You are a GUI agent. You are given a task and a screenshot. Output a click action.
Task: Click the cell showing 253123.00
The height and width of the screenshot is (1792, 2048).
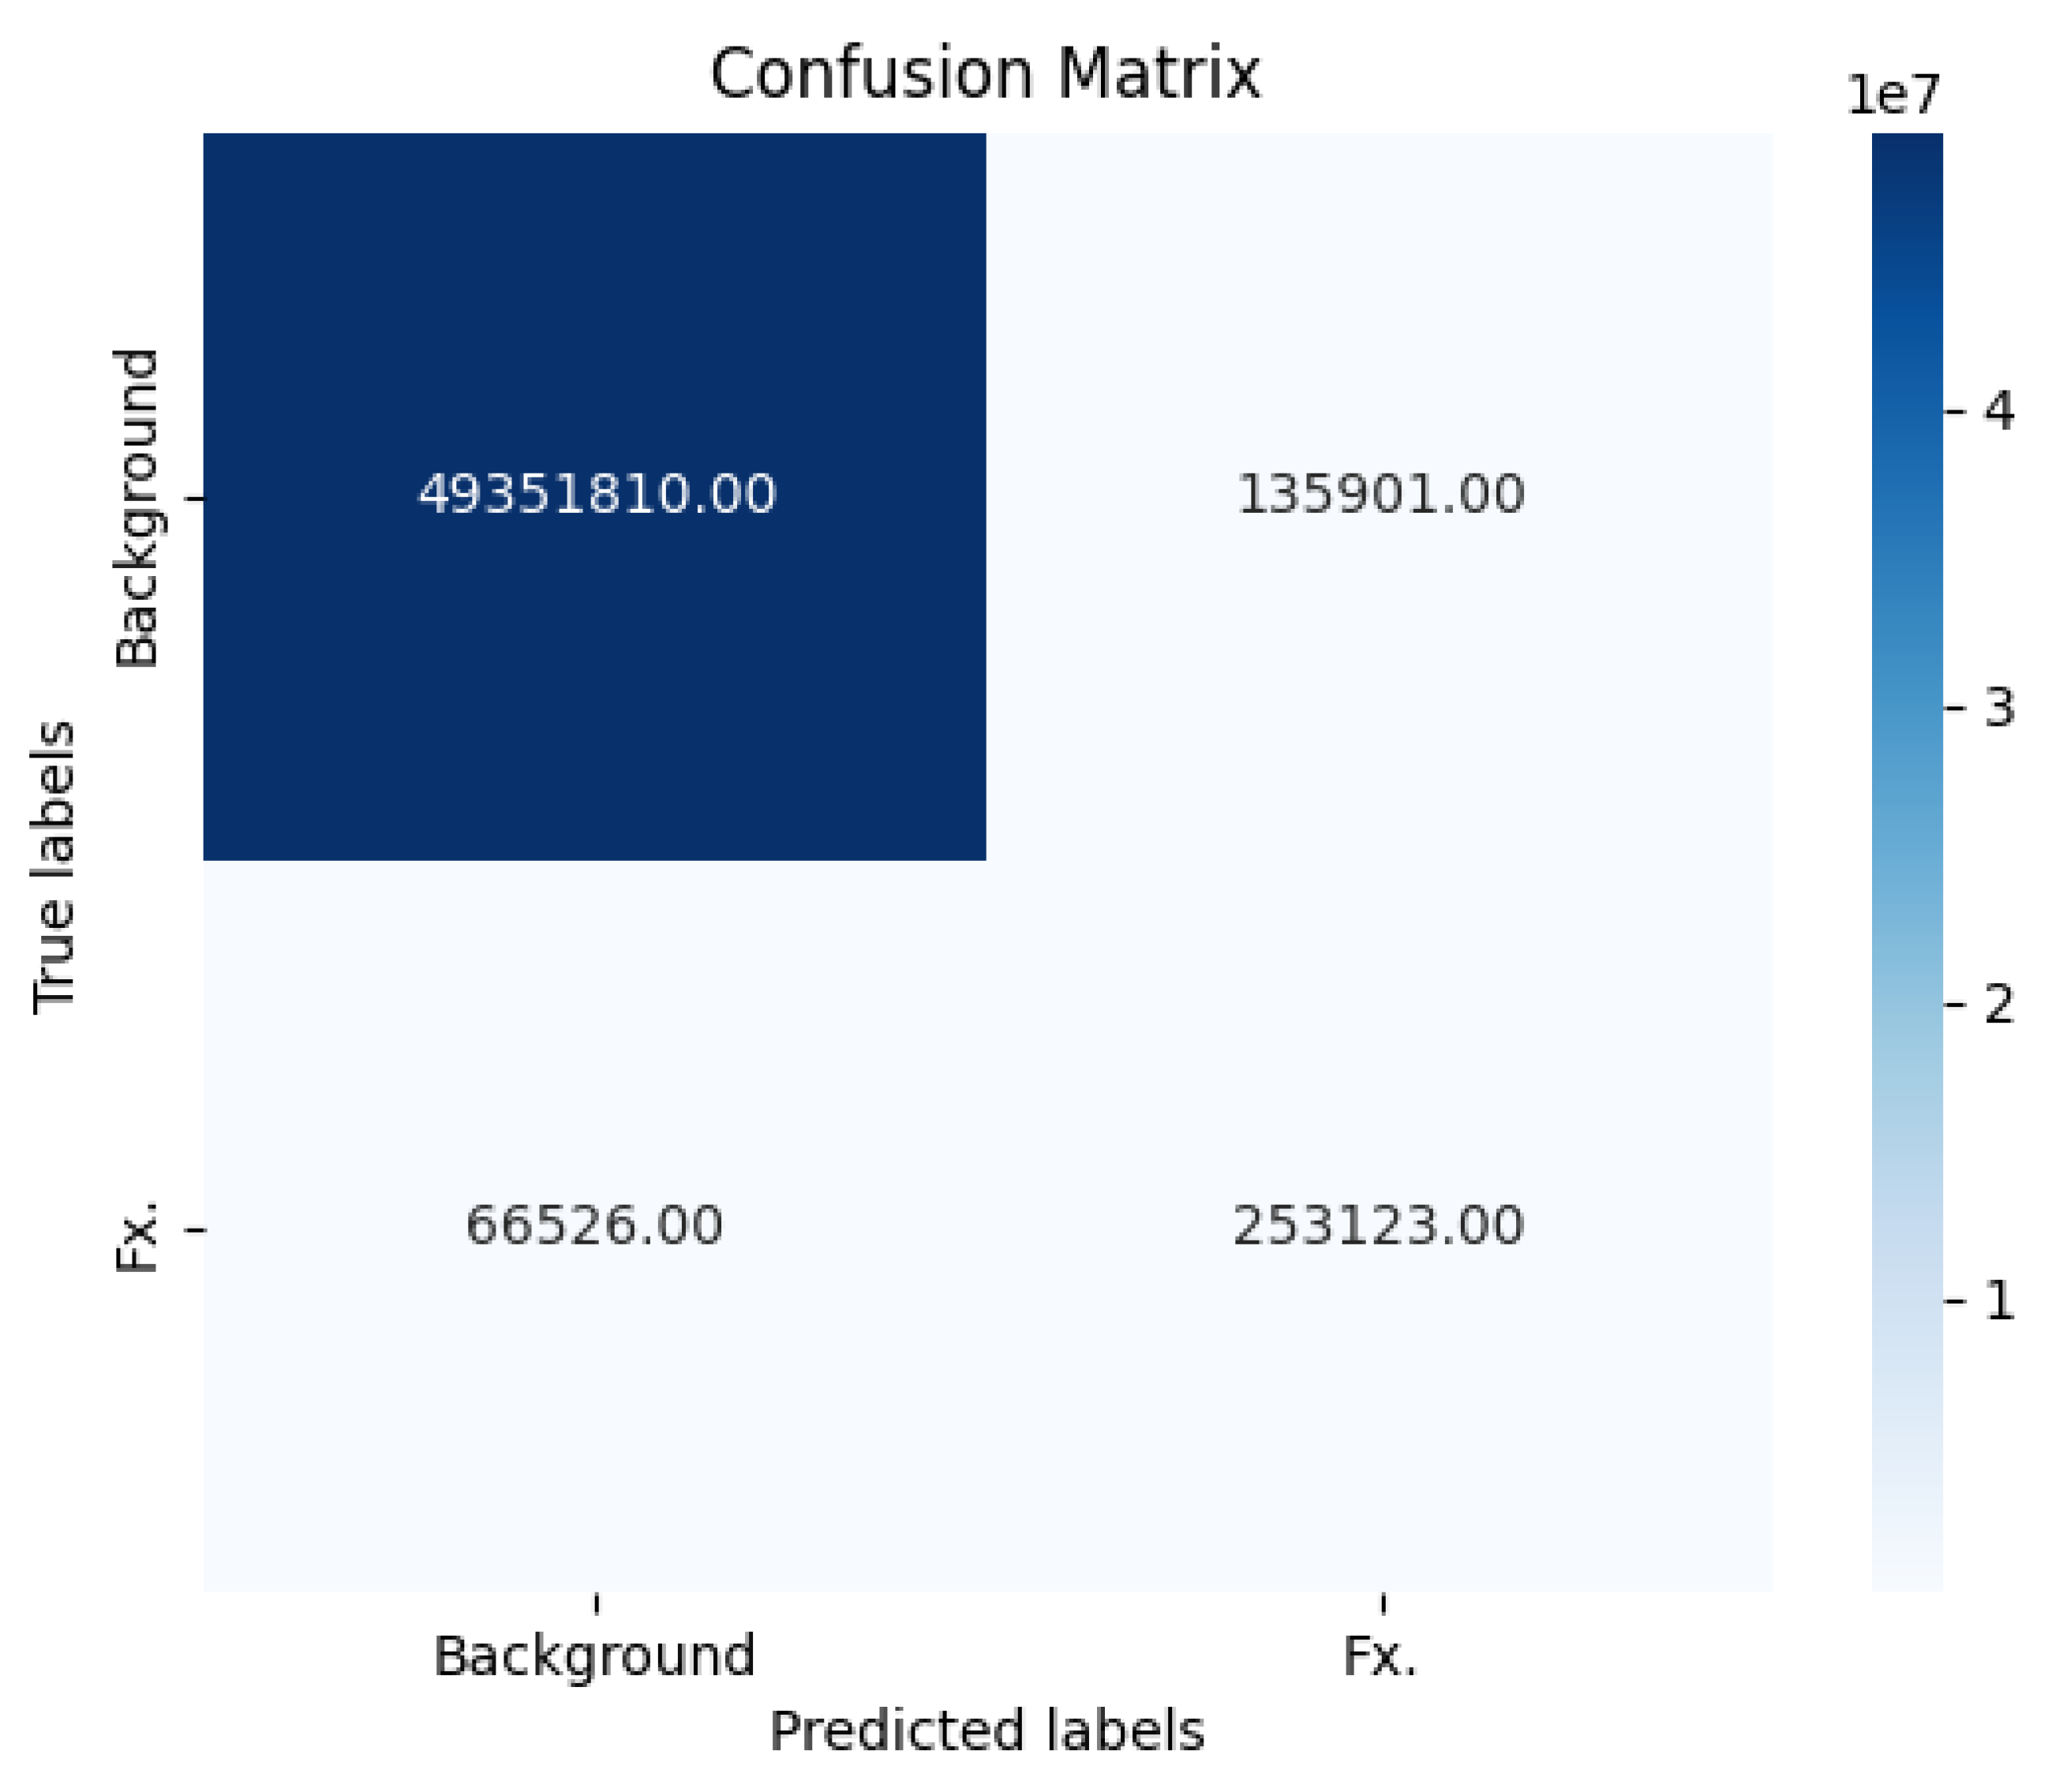coord(1378,1225)
